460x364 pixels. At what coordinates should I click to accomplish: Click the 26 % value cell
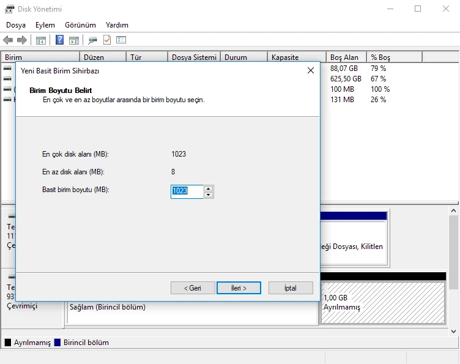pyautogui.click(x=378, y=100)
